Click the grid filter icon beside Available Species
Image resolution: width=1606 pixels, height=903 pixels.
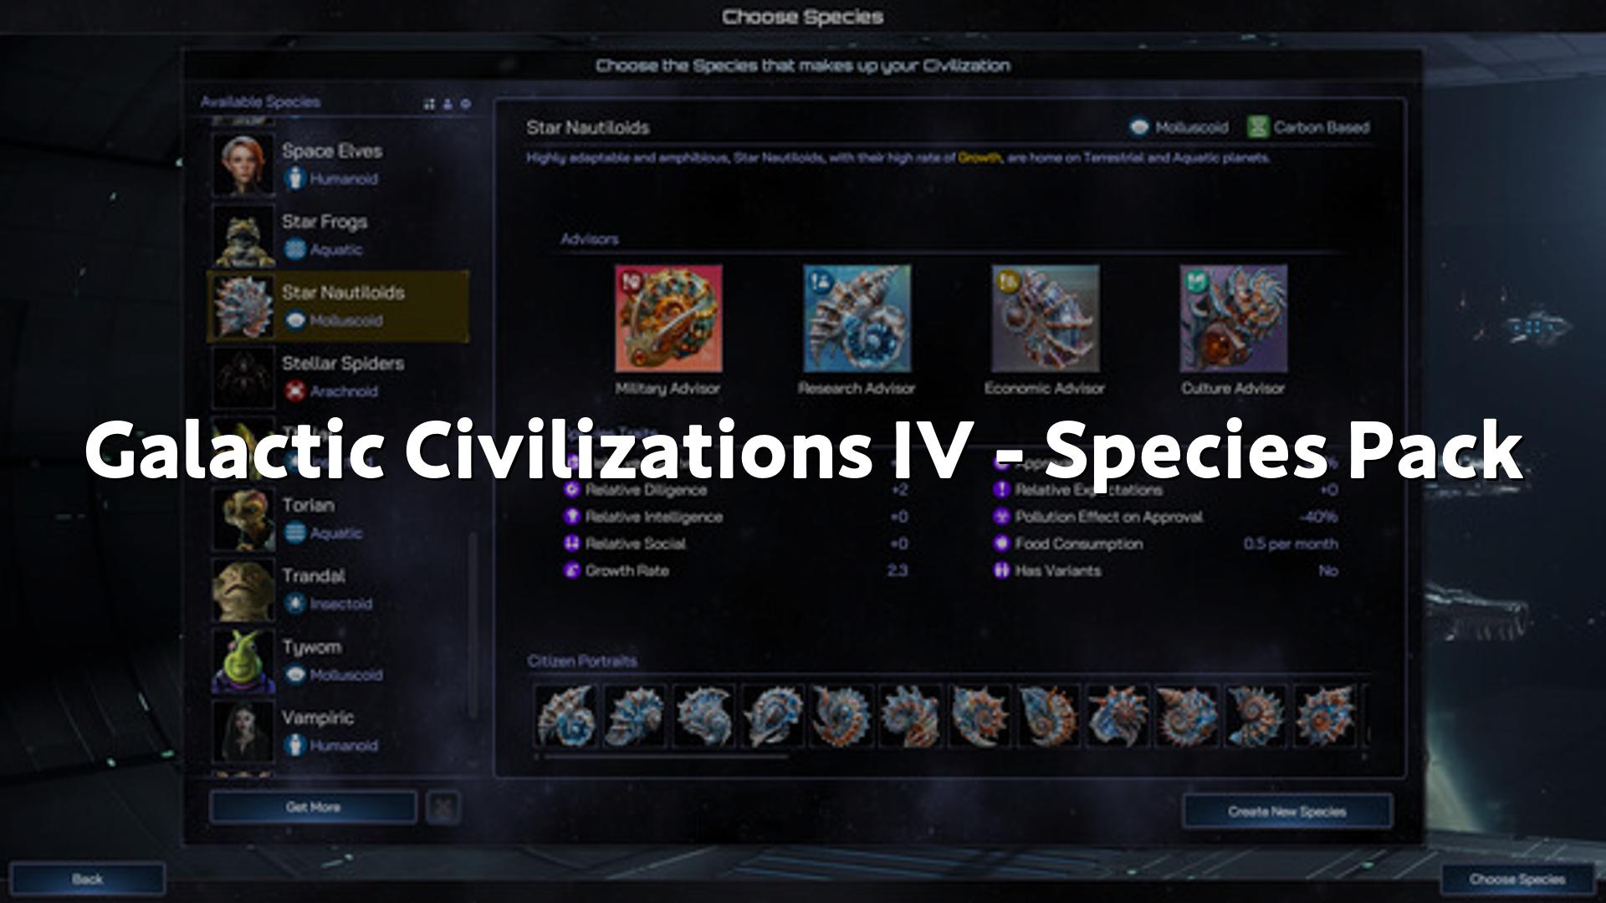tap(429, 104)
